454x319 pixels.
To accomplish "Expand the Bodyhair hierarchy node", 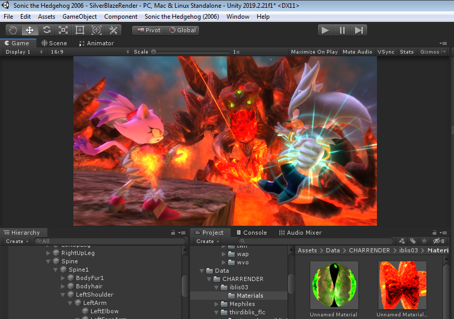I will click(x=63, y=286).
